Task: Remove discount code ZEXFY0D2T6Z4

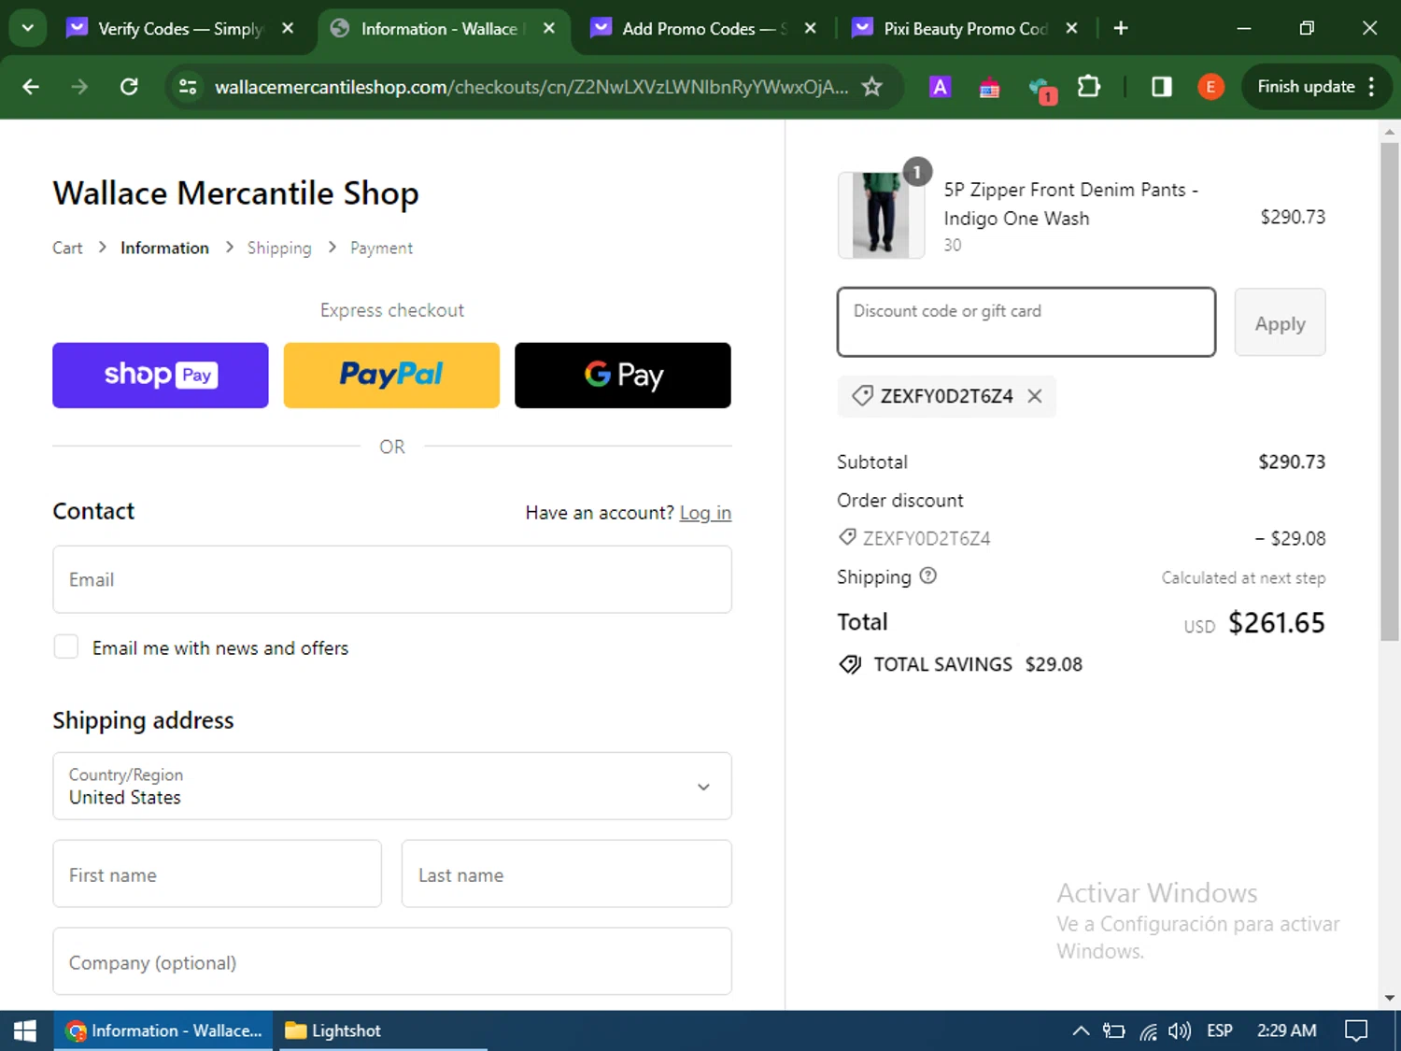Action: 1035,396
